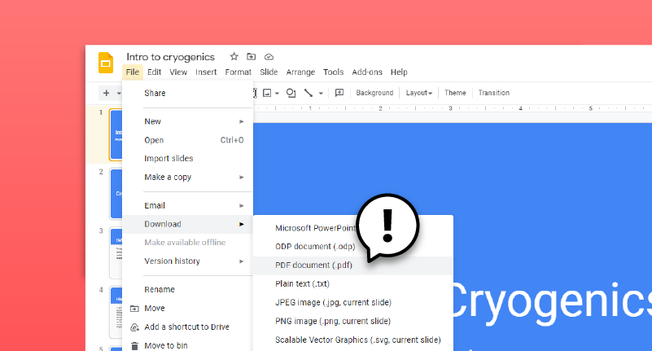Select the shape tool icon
This screenshot has height=351, width=652.
pyautogui.click(x=291, y=93)
